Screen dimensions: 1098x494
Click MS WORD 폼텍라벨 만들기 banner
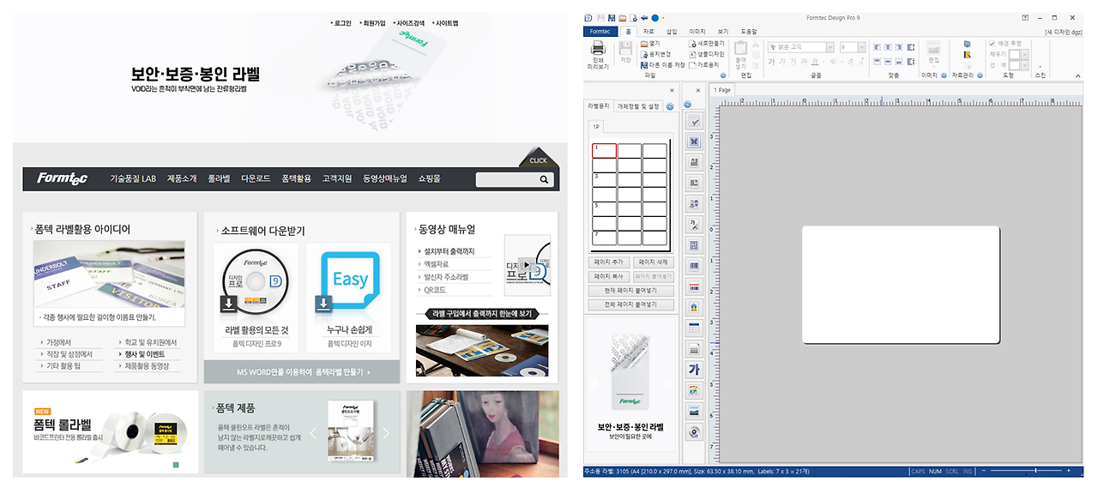pos(302,372)
